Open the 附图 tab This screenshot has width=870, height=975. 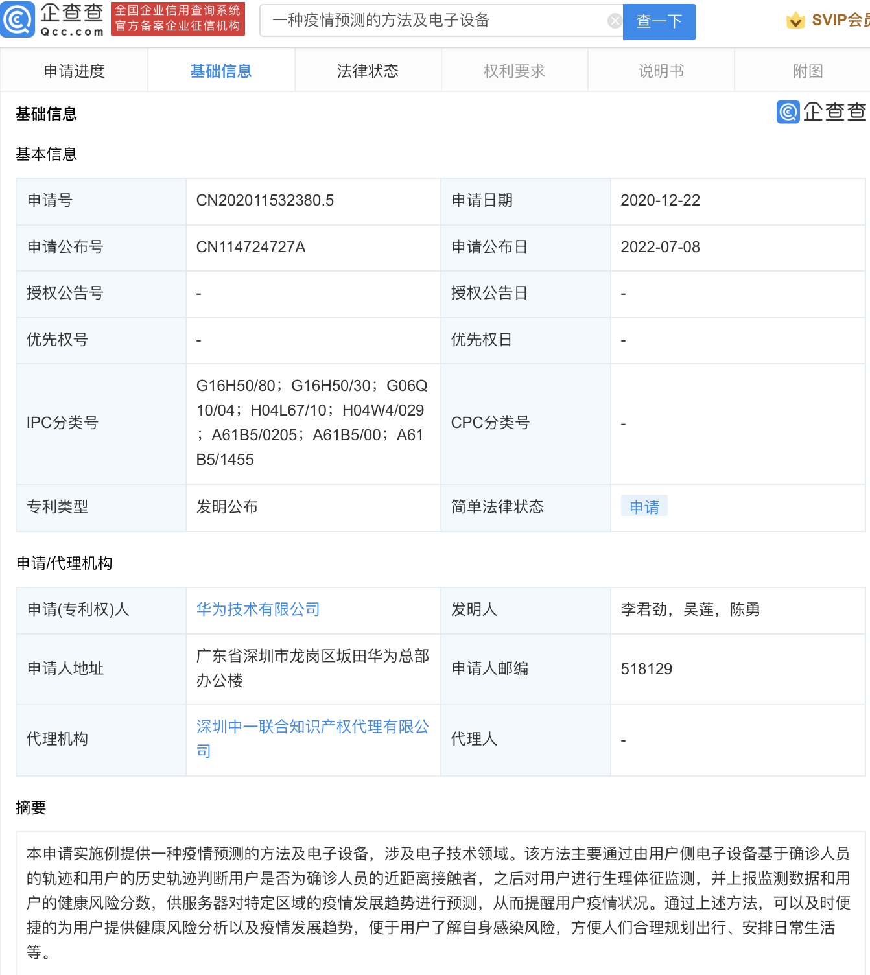pyautogui.click(x=804, y=71)
